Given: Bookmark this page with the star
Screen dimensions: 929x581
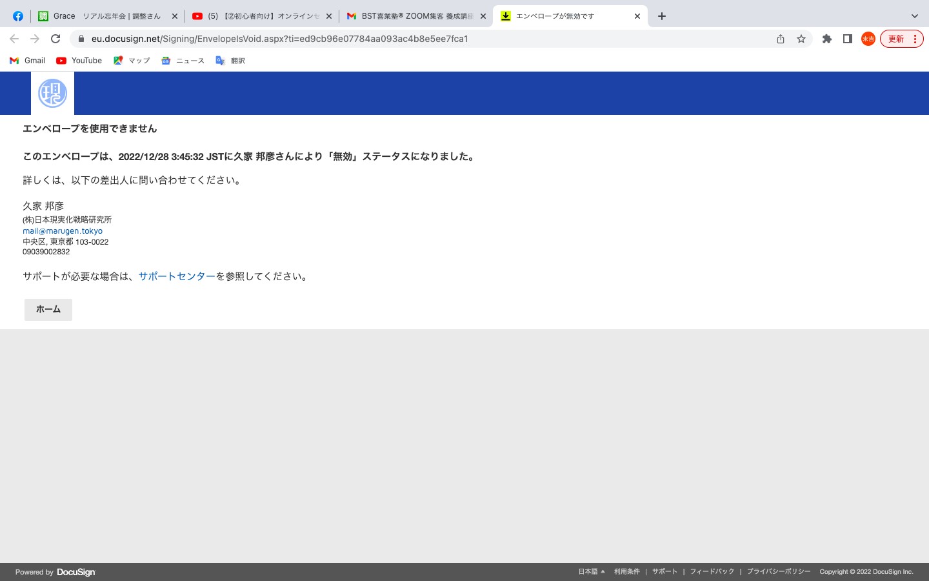Looking at the screenshot, I should coord(801,39).
